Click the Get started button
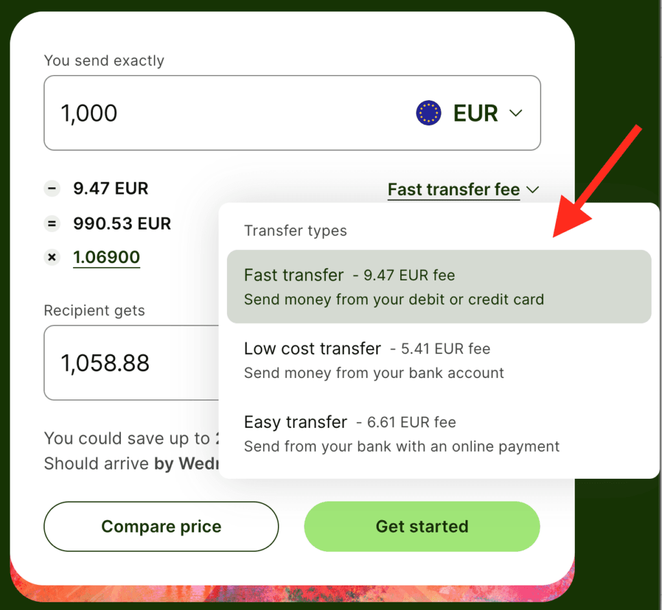This screenshot has height=610, width=662. 422,527
